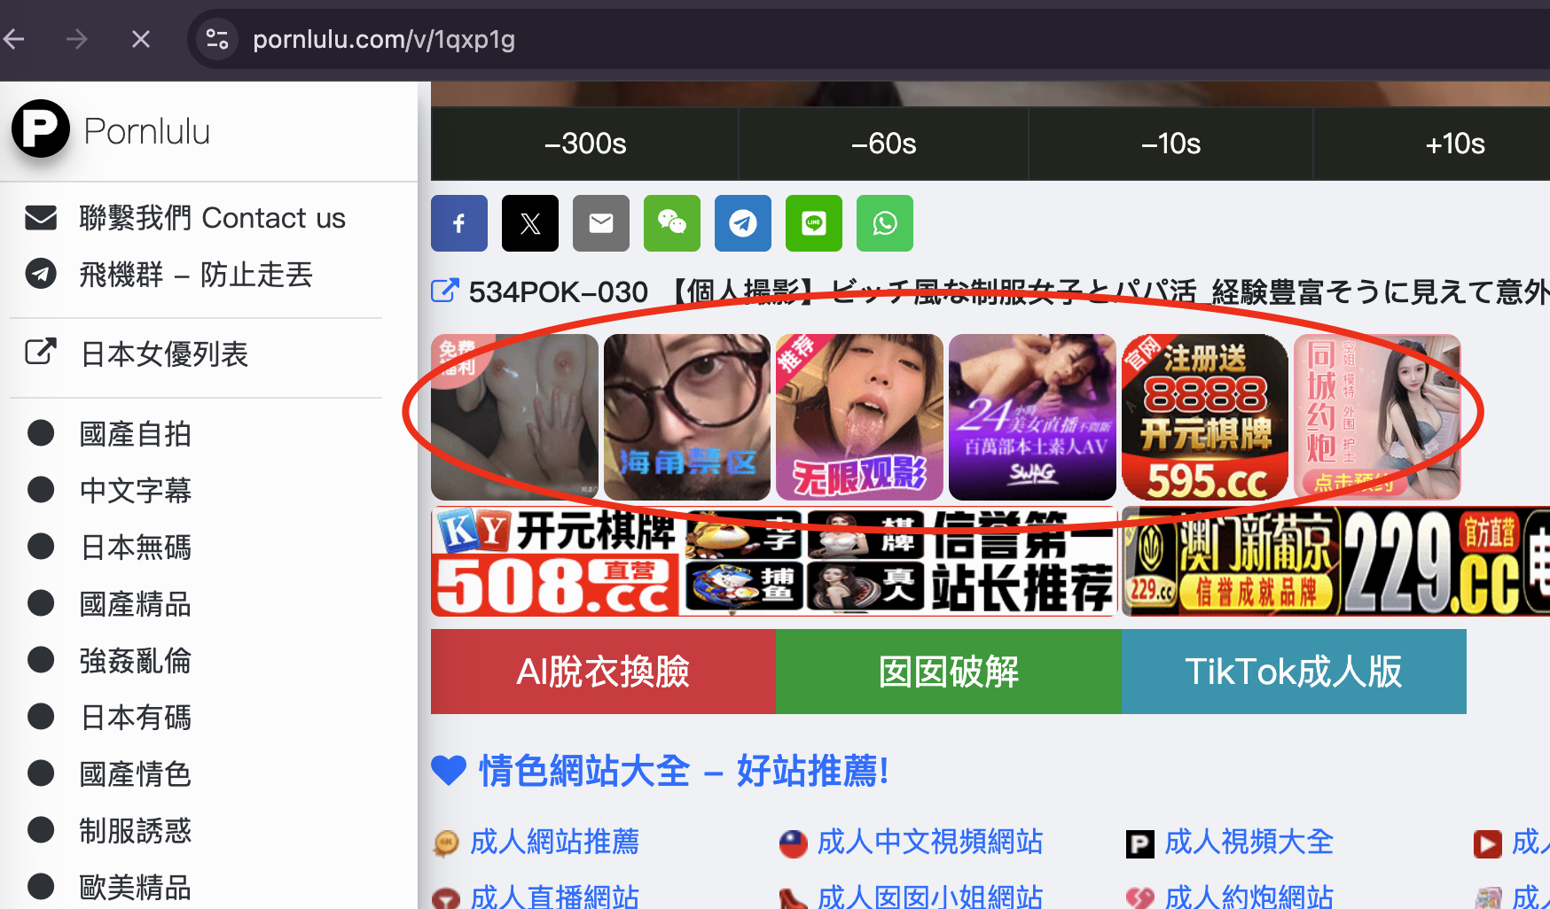The width and height of the screenshot is (1550, 909).
Task: Share the video via email
Action: click(x=600, y=223)
